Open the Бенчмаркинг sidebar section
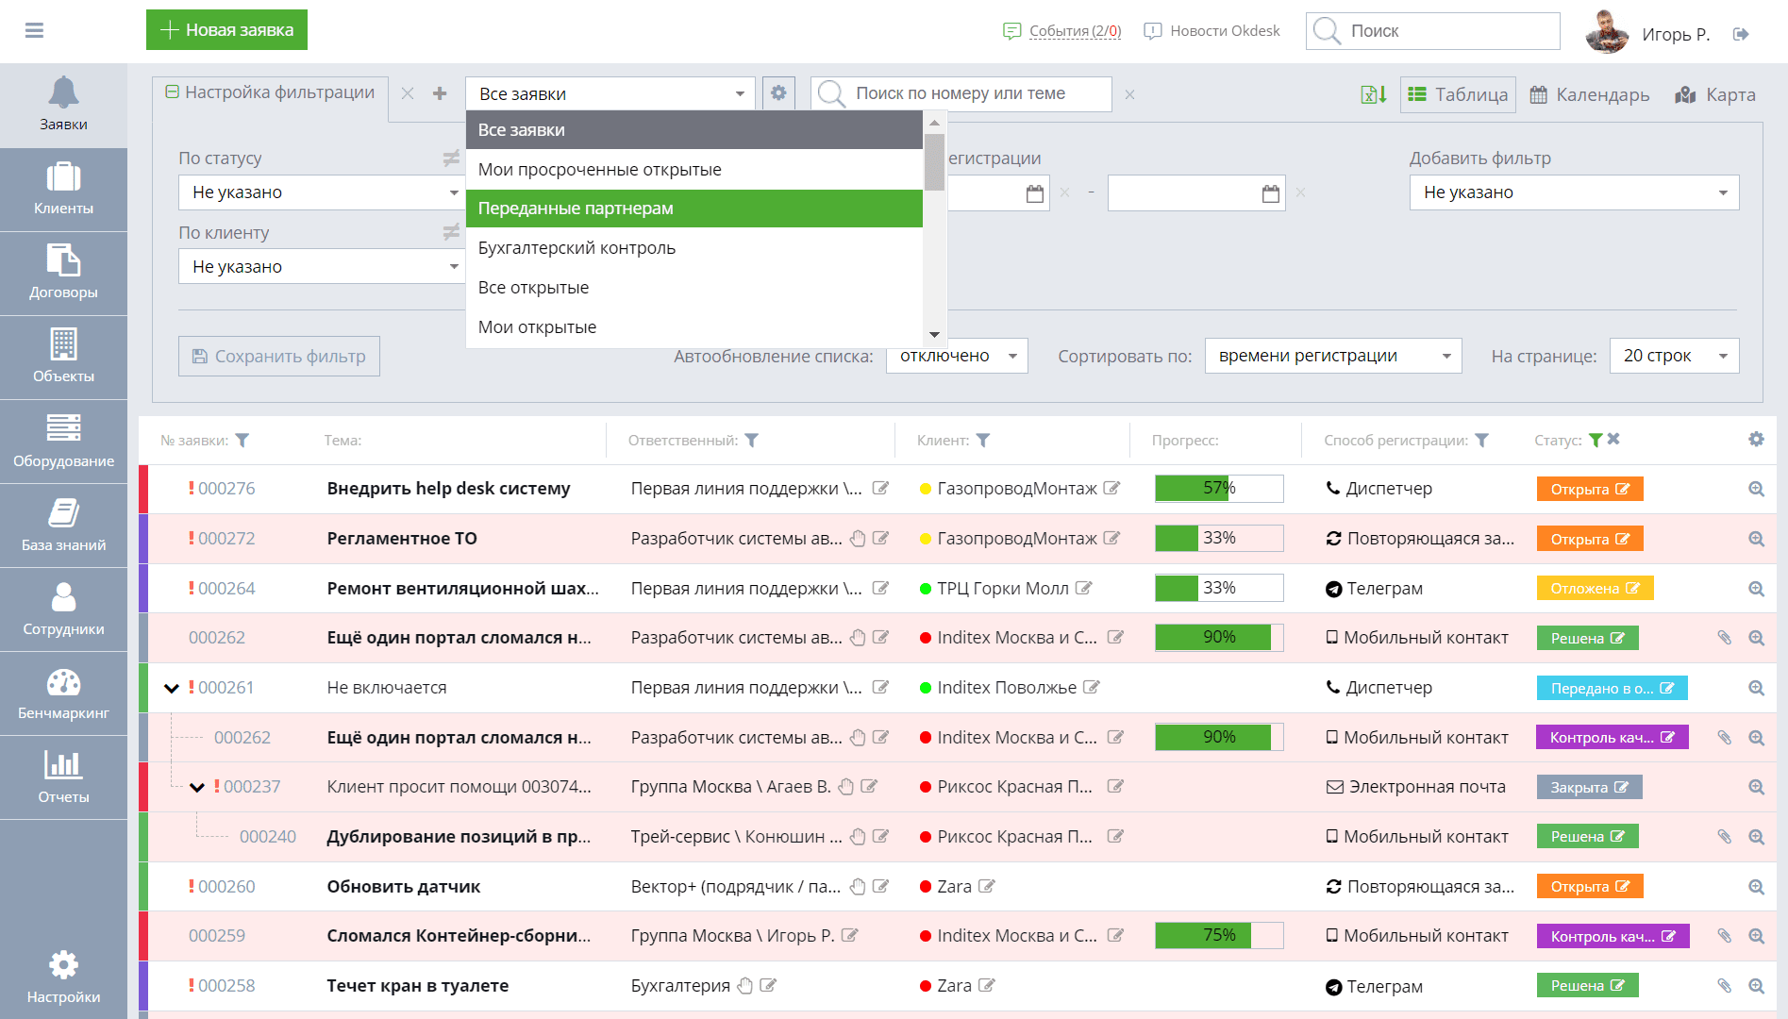1788x1019 pixels. point(63,693)
